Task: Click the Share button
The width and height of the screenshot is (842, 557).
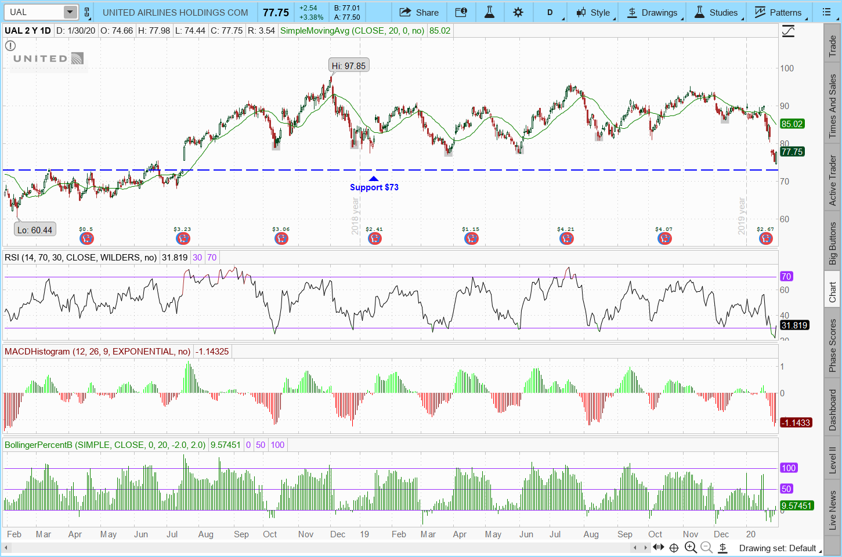Action: 419,12
